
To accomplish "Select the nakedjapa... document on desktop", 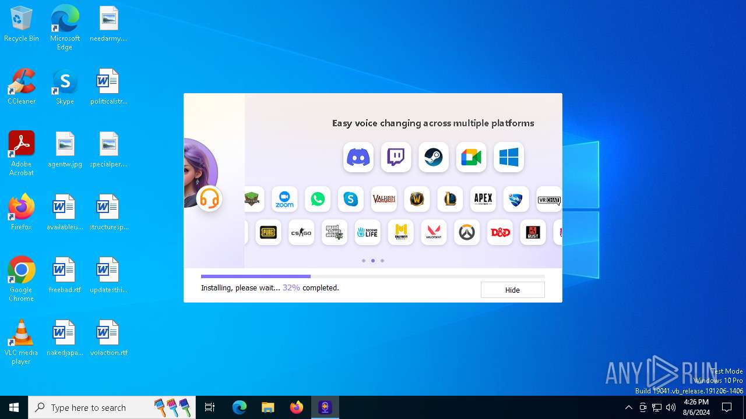I will click(x=65, y=338).
